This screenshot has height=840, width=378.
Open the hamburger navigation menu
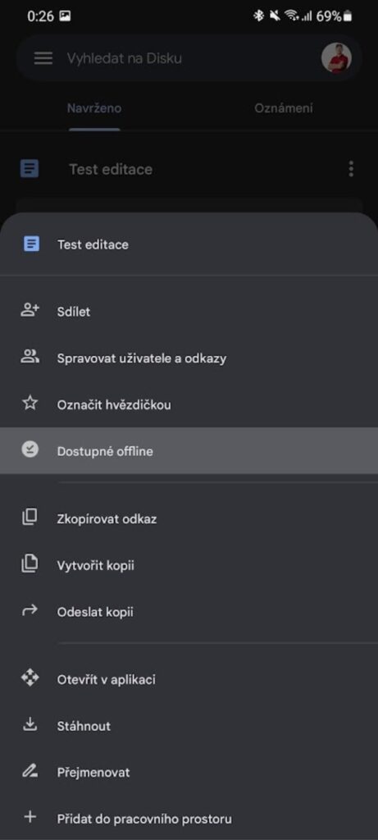click(43, 58)
